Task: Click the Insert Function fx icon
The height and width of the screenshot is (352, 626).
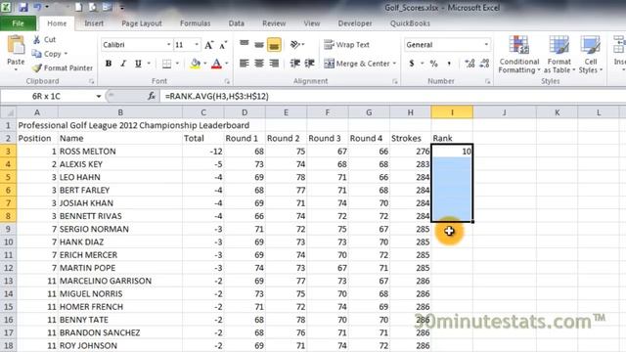Action: coord(152,96)
